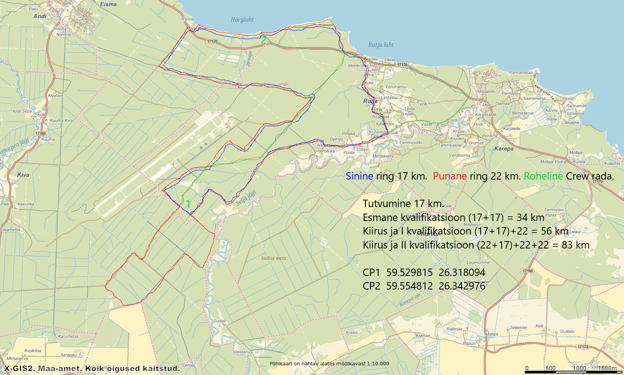Click the green checkpoint 2 marker near Härglaht
This screenshot has width=624, height=375.
pyautogui.click(x=264, y=40)
